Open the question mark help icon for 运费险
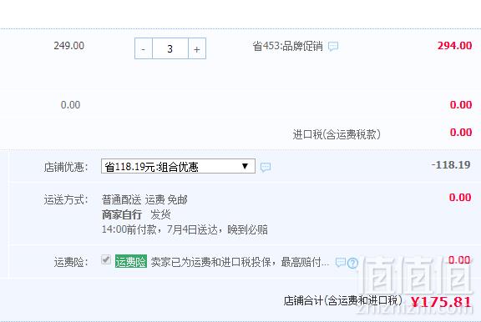The image size is (481, 322). pos(352,263)
